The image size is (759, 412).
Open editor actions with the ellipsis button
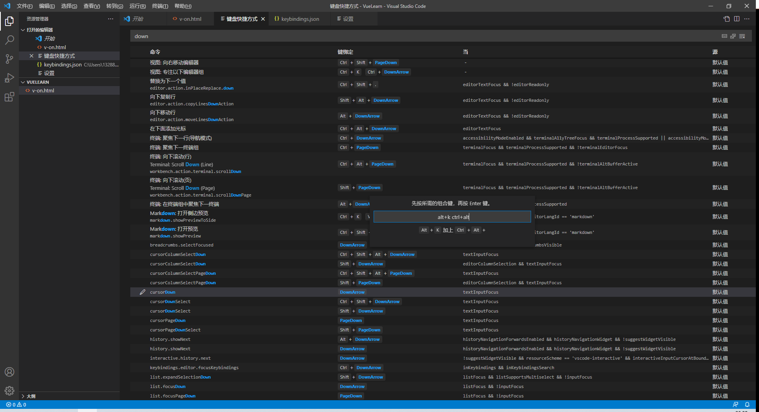(x=747, y=18)
